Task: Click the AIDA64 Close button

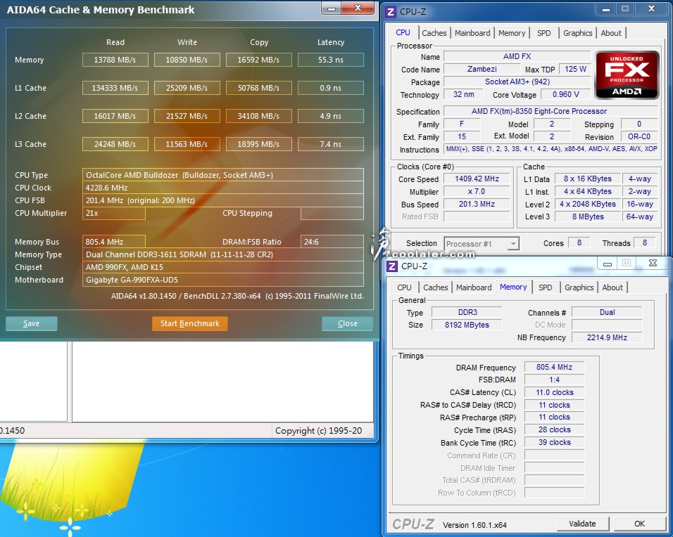Action: click(x=348, y=323)
